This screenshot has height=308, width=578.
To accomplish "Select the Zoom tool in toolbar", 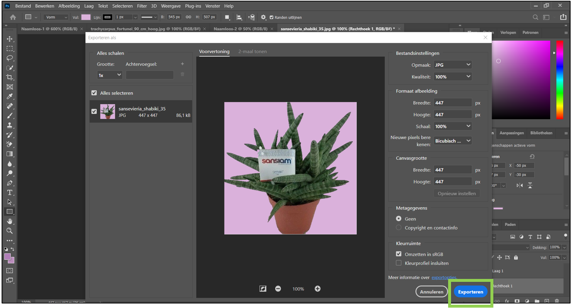I will [x=10, y=231].
